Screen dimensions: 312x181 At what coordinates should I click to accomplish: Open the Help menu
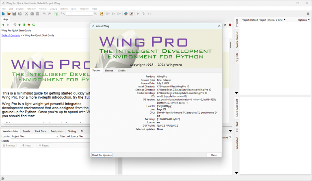[x=94, y=9]
